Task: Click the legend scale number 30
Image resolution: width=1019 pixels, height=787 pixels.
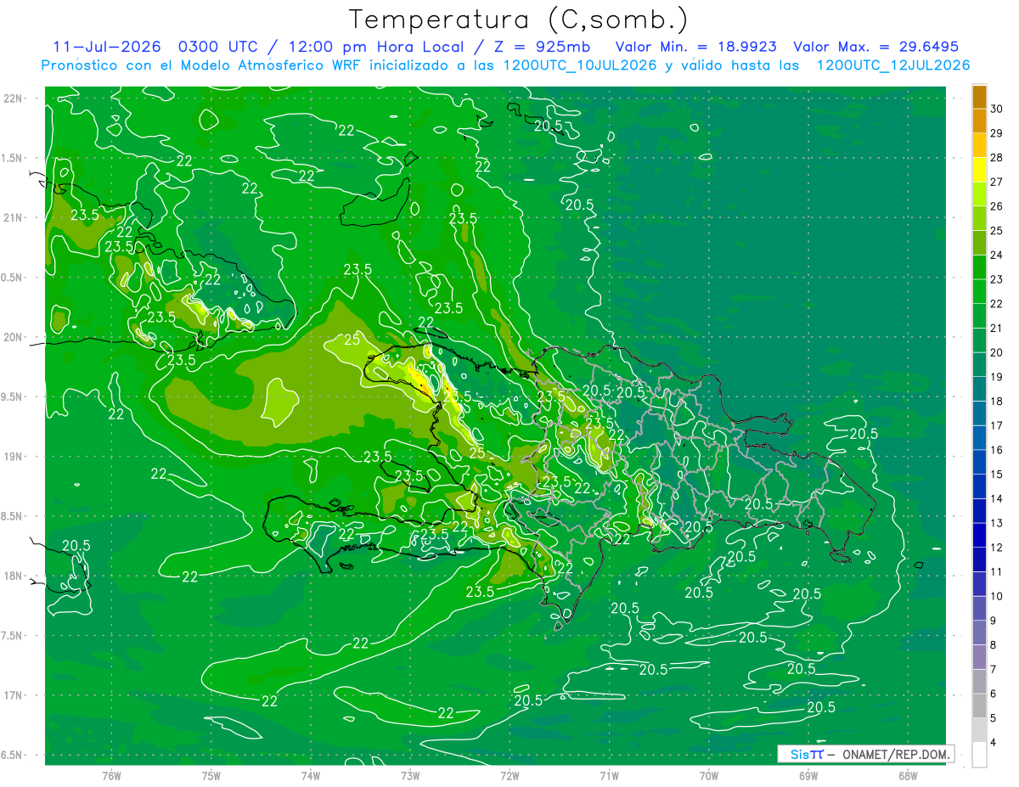Action: click(x=998, y=109)
